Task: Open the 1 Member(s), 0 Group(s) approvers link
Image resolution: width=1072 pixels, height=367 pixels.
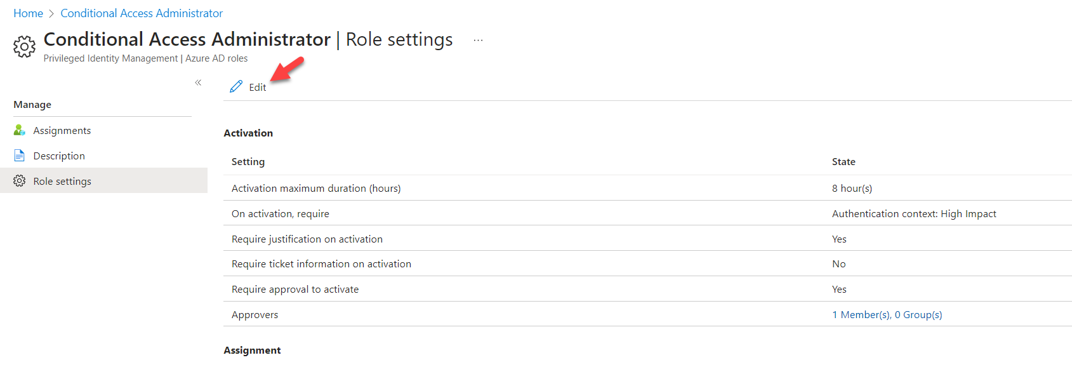Action: [x=887, y=314]
